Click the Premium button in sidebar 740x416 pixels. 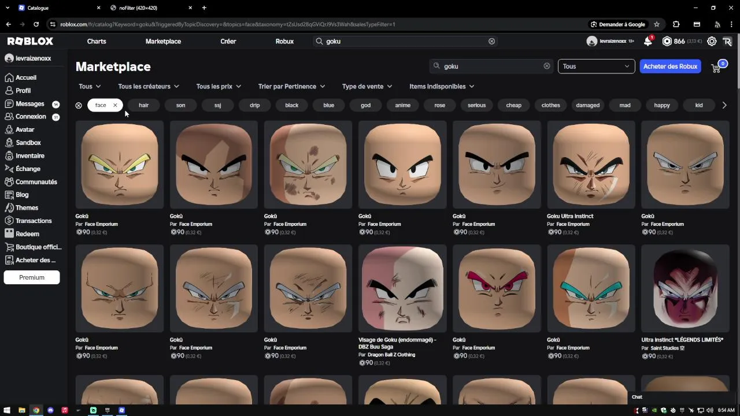[32, 277]
